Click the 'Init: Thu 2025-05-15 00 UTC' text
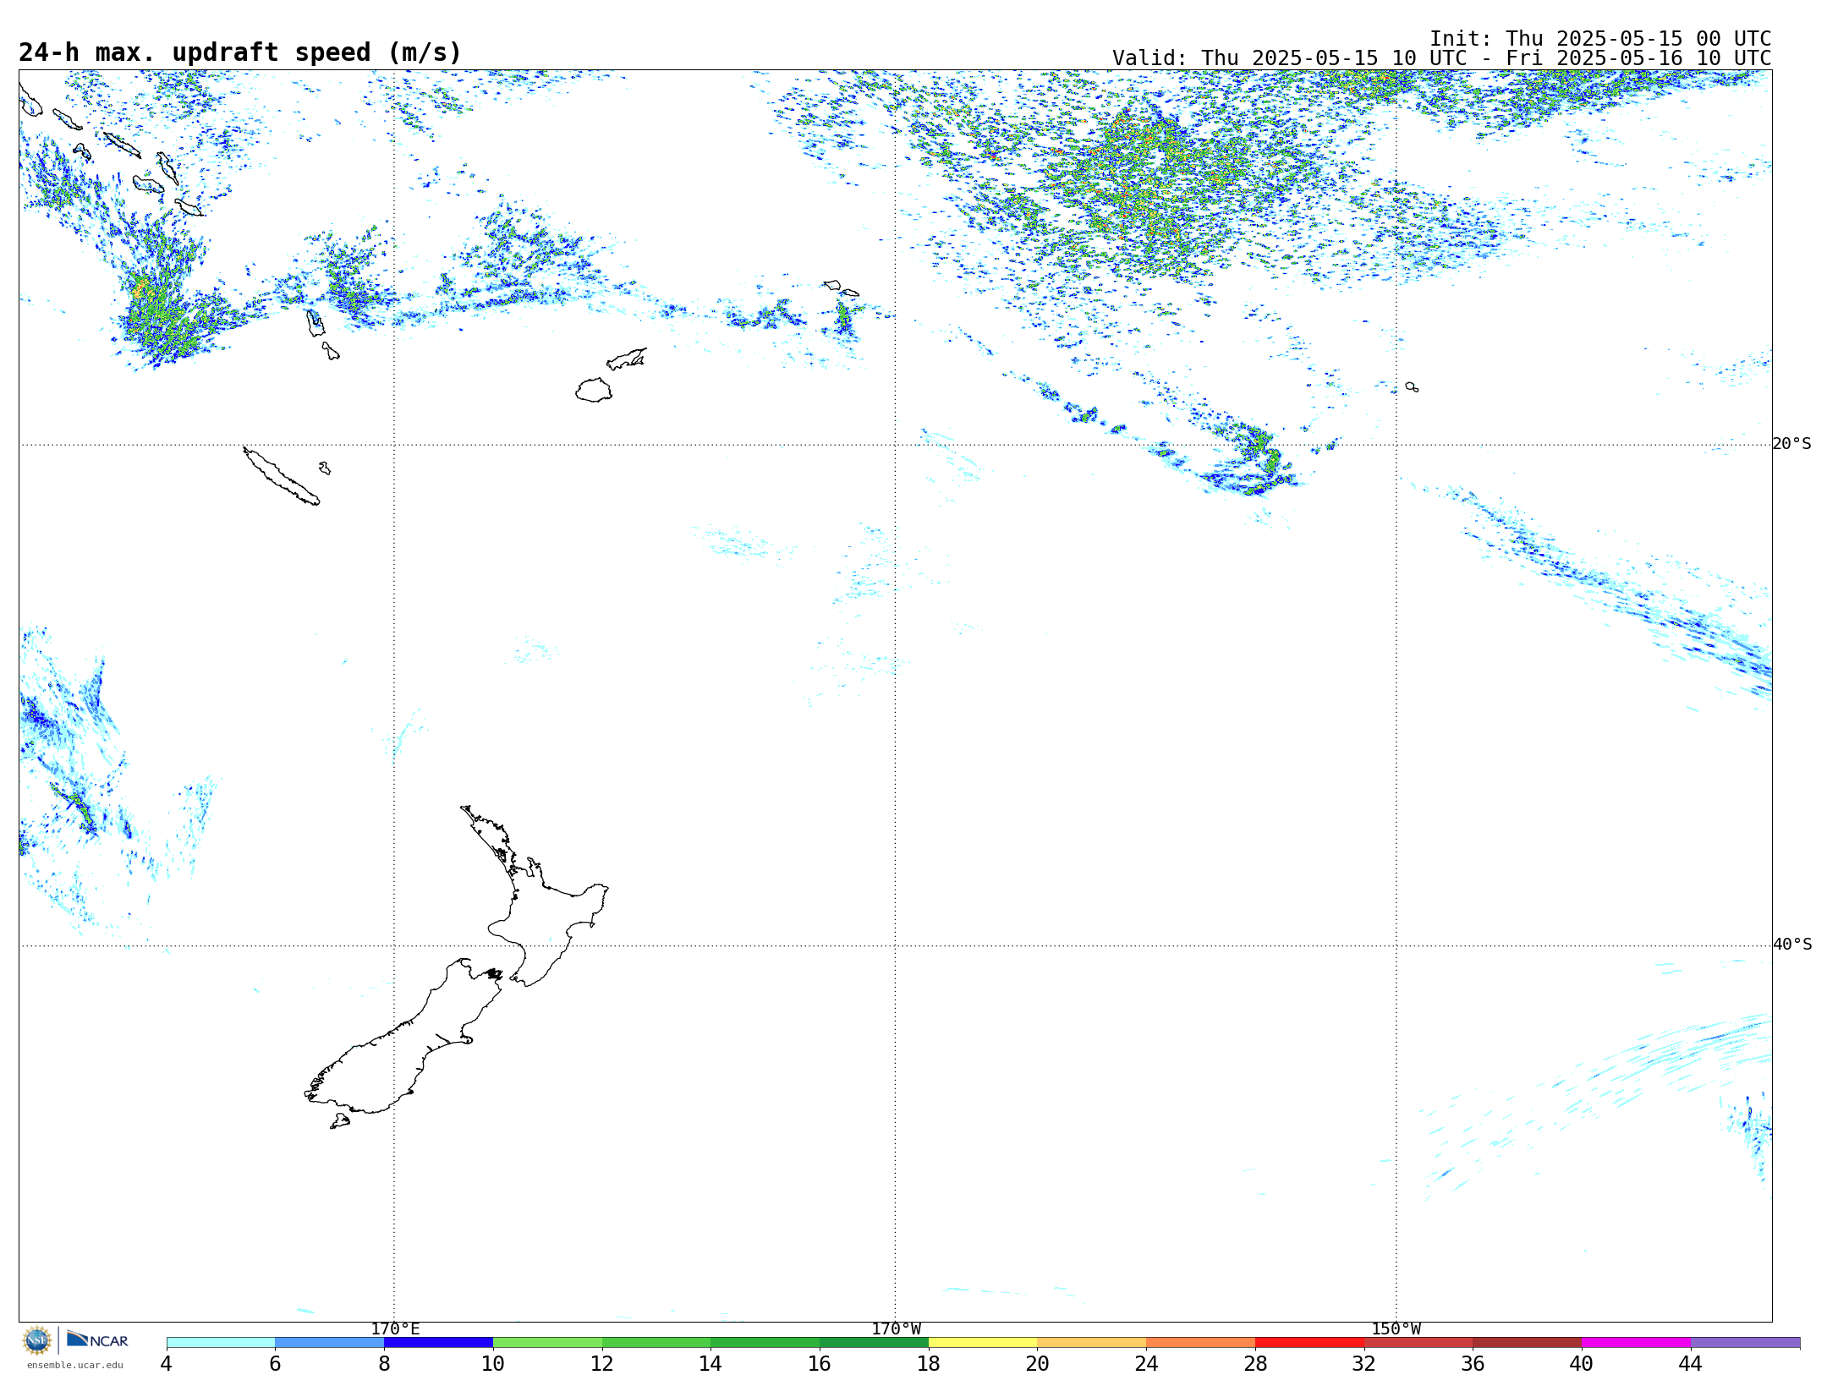 coord(1600,39)
